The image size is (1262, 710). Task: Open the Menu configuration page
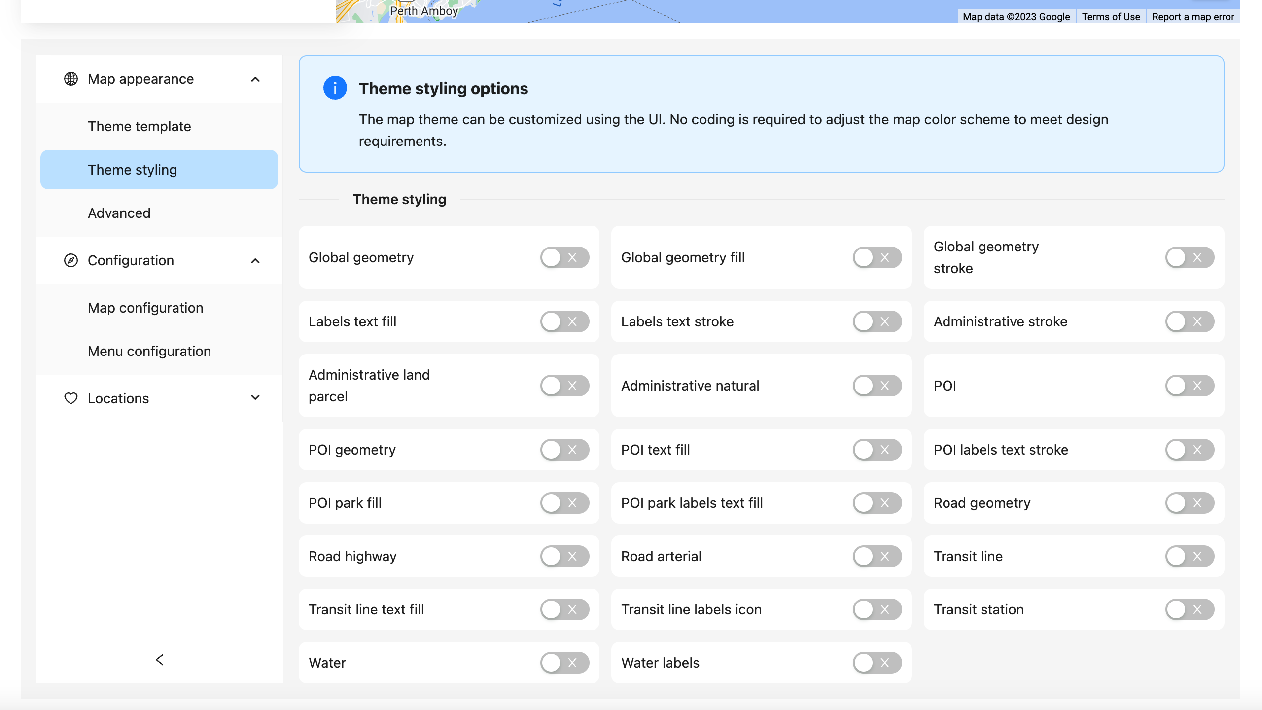coord(149,351)
